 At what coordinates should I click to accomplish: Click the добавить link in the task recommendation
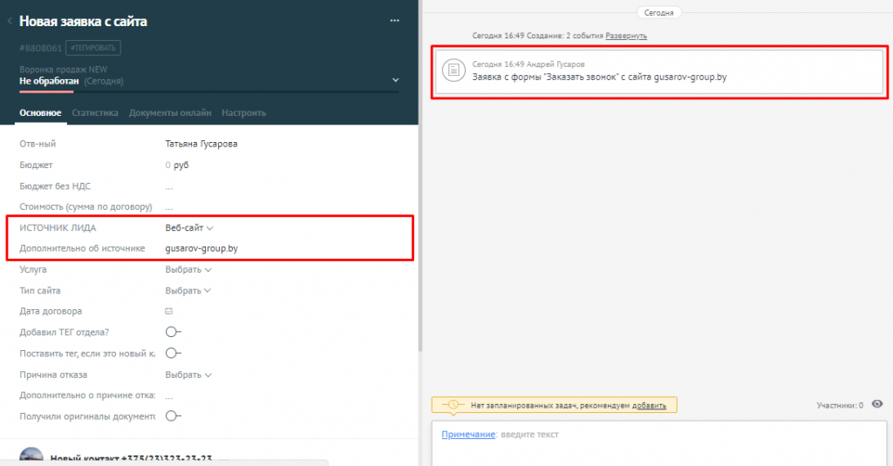(x=649, y=405)
